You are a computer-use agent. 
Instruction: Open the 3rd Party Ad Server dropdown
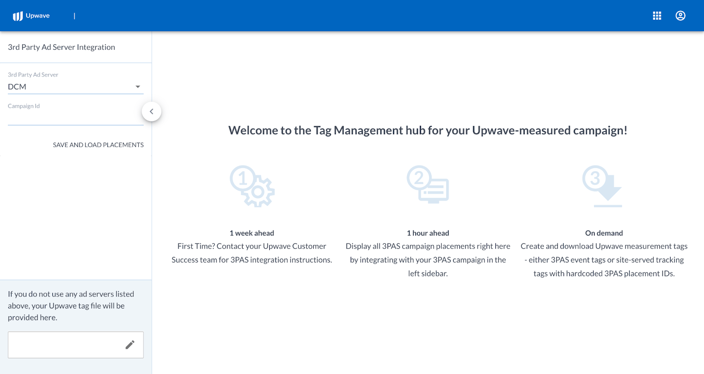click(x=76, y=87)
